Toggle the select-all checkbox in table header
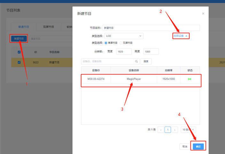This screenshot has height=154, width=225. tap(19, 52)
